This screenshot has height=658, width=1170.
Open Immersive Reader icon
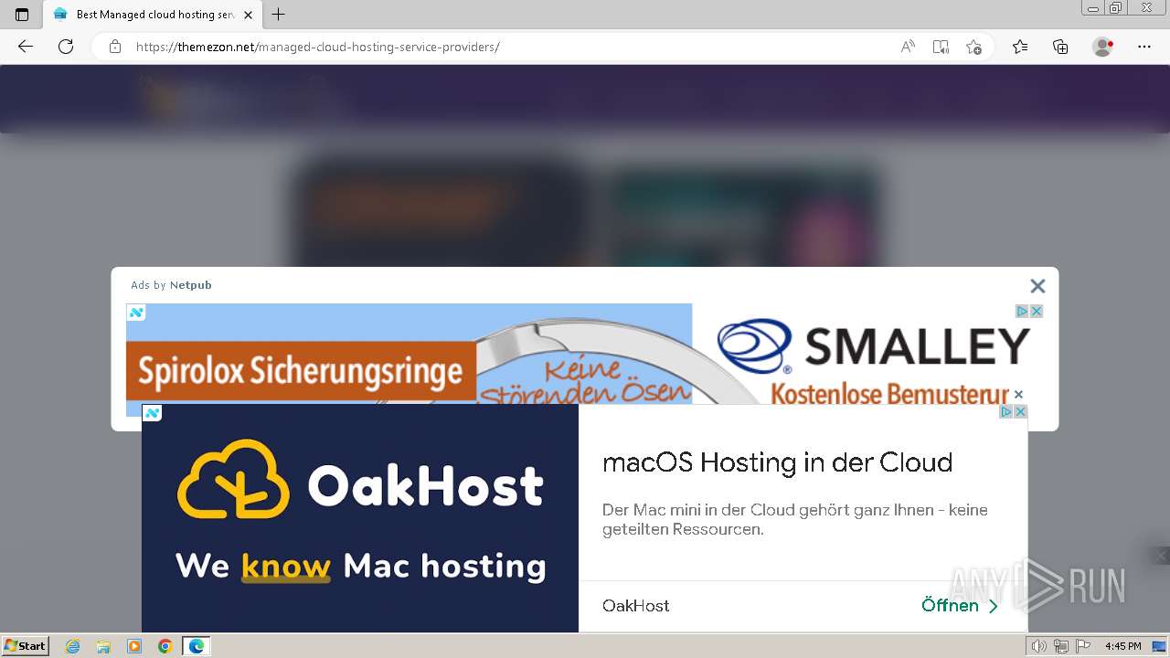(x=941, y=47)
